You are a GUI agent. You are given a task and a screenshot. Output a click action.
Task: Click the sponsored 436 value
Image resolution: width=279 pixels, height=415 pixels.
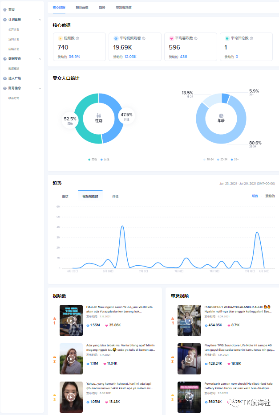tap(183, 57)
